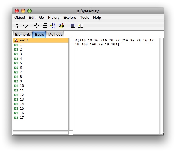Image resolution: width=176 pixels, height=152 pixels.
Task: Click the window resize grip corner
Action: point(162,134)
